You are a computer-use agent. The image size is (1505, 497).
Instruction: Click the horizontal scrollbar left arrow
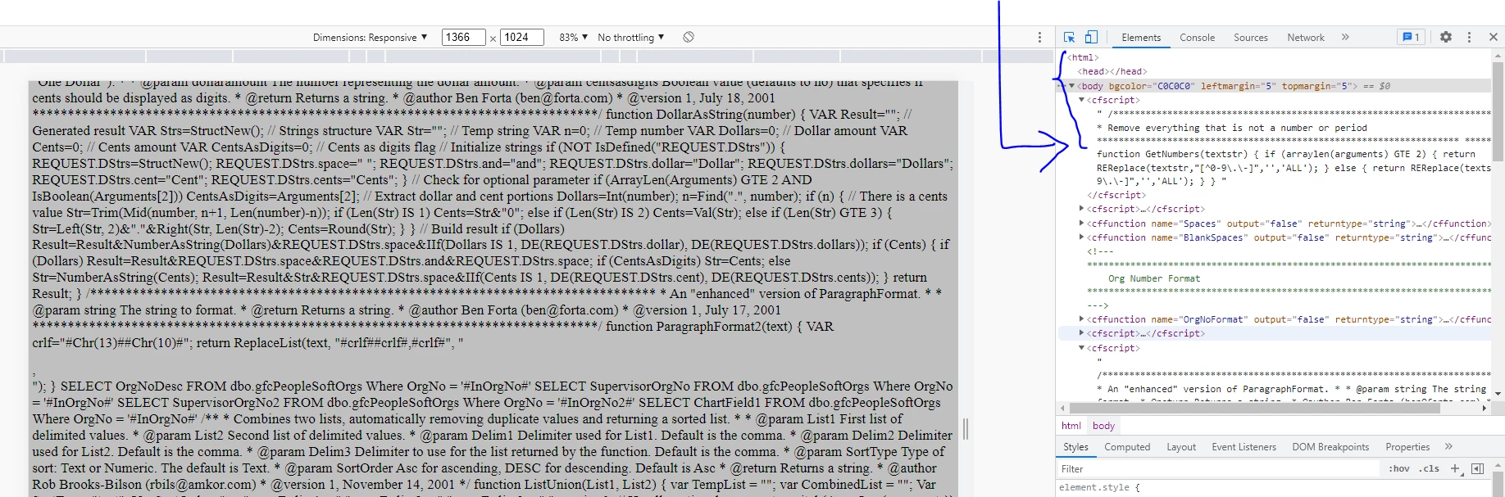click(1063, 408)
